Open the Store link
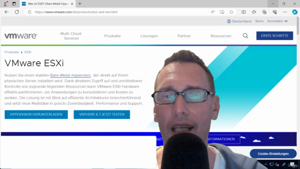This screenshot has height=169, width=300. click(x=259, y=21)
